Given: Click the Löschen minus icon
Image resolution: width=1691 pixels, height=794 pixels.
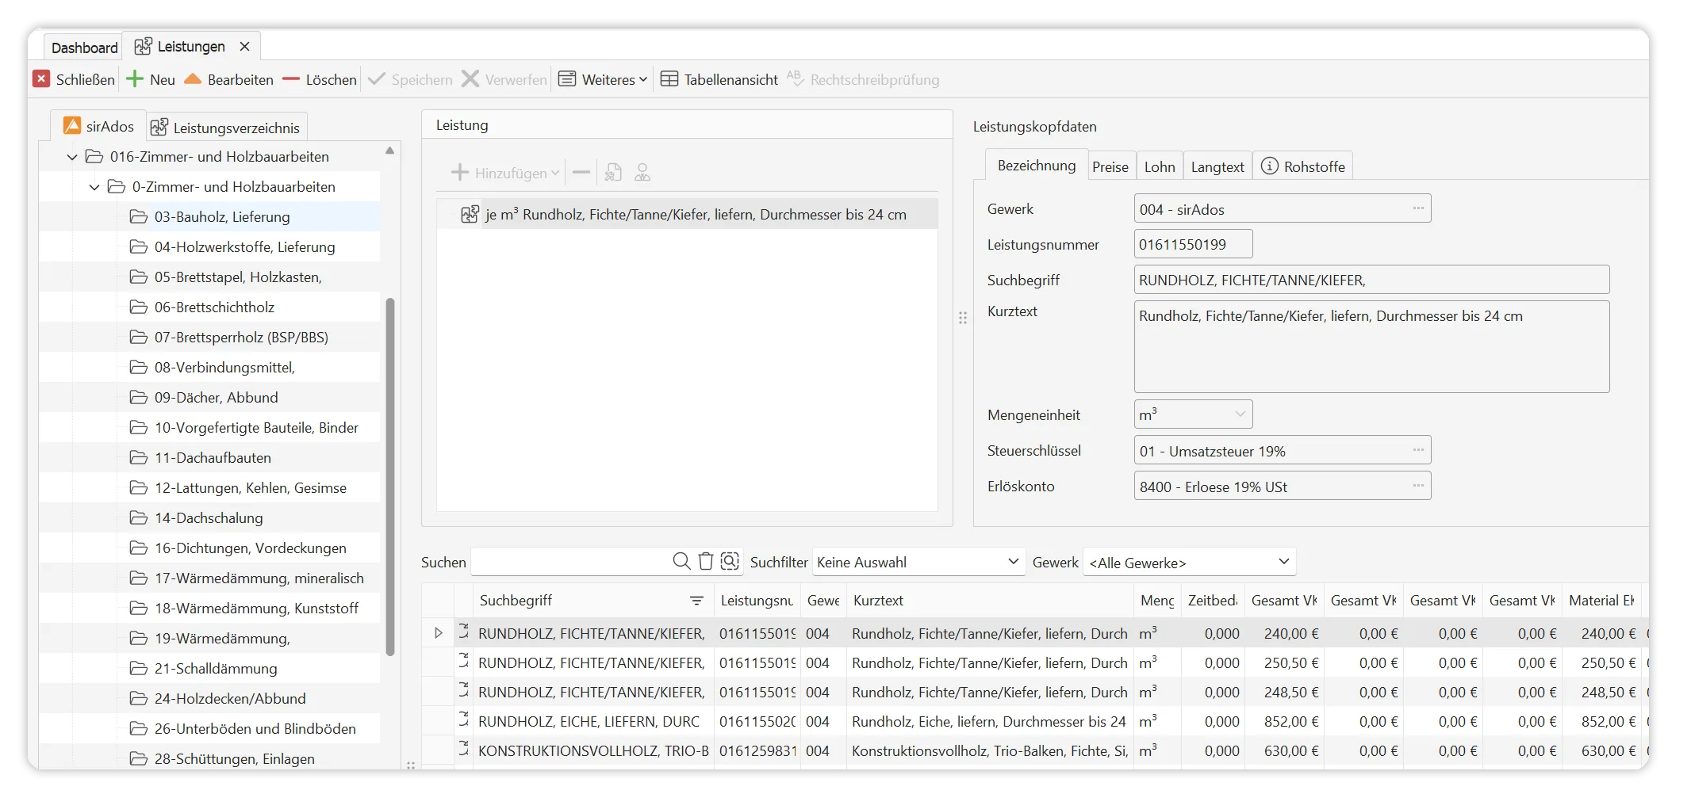Looking at the screenshot, I should [291, 79].
